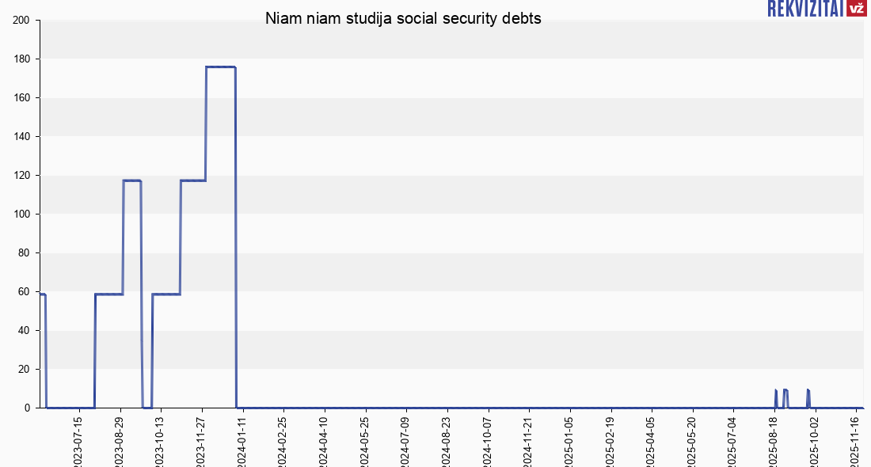Click the small spike above 2025-10-02

click(x=808, y=390)
